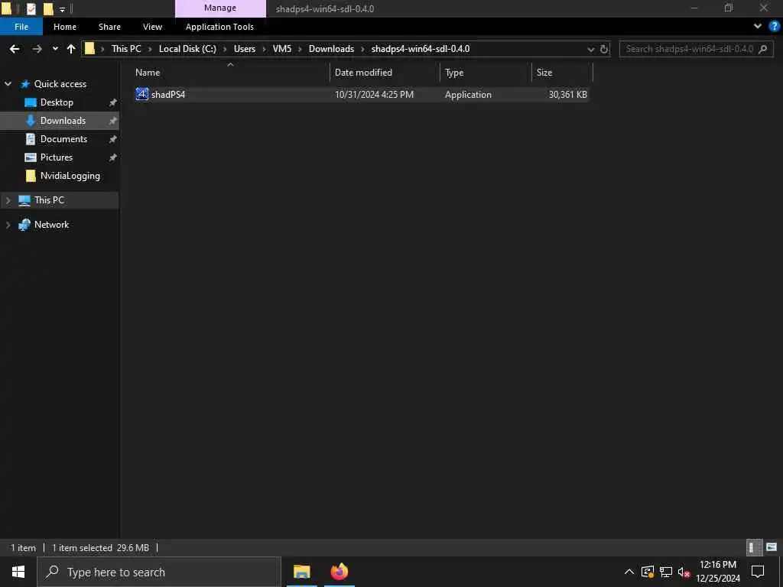Image resolution: width=783 pixels, height=587 pixels.
Task: Click the search magnifier icon
Action: pos(762,49)
